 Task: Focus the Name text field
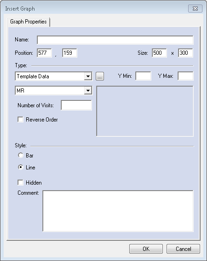(115, 40)
